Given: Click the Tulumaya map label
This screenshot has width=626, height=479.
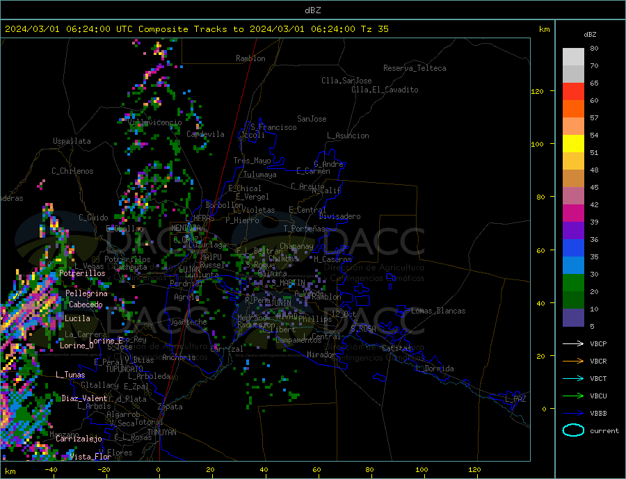Looking at the screenshot, I should tap(260, 174).
